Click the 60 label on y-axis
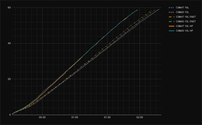 [9, 8]
